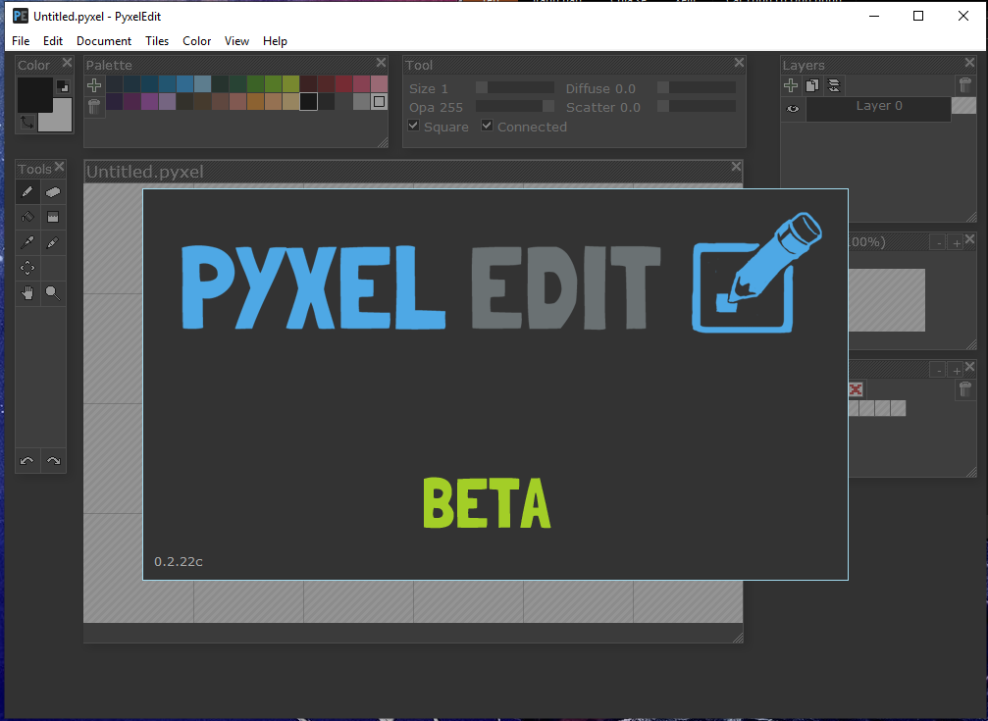This screenshot has width=988, height=721.
Task: Add new color to Palette
Action: [94, 85]
